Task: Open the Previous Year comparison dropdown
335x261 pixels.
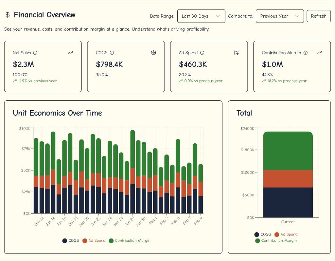Action: pyautogui.click(x=279, y=16)
